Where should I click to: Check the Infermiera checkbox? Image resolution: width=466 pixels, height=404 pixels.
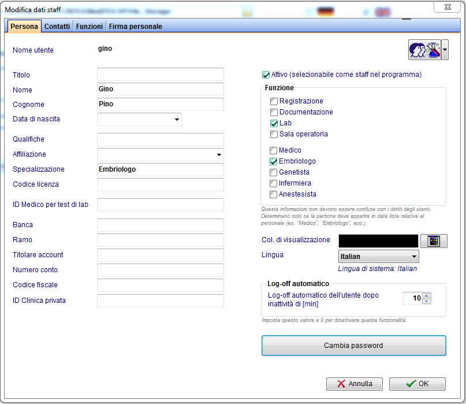pos(273,183)
